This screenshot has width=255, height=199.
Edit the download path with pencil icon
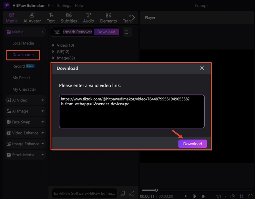131,193
